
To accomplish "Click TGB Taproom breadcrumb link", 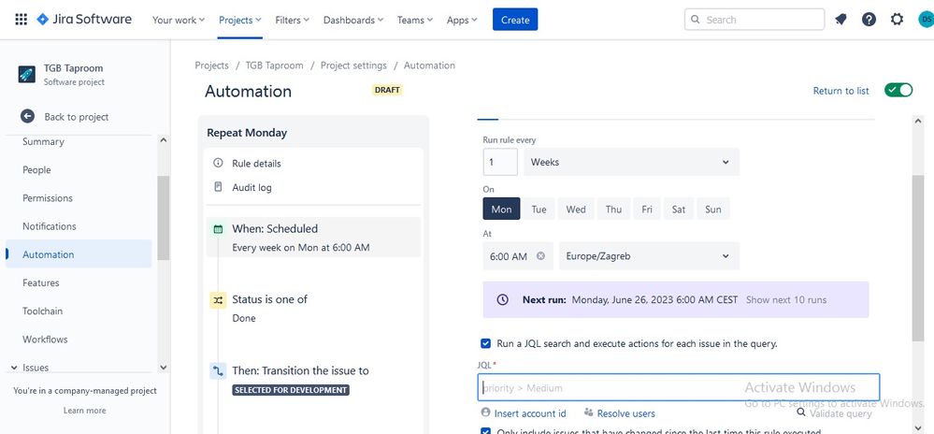I will point(275,65).
